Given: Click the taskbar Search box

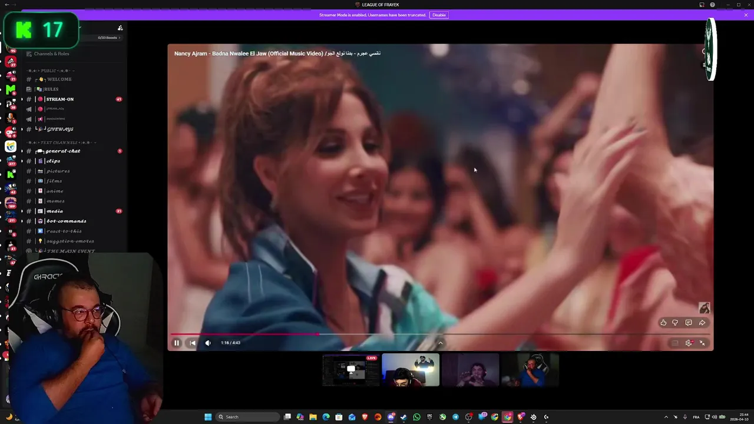Looking at the screenshot, I should point(246,417).
